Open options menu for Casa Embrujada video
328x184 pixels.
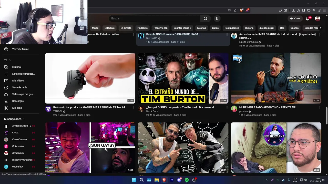point(227,34)
